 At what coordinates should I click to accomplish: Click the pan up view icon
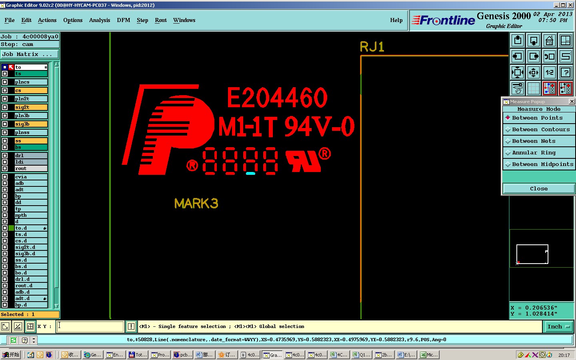(518, 40)
